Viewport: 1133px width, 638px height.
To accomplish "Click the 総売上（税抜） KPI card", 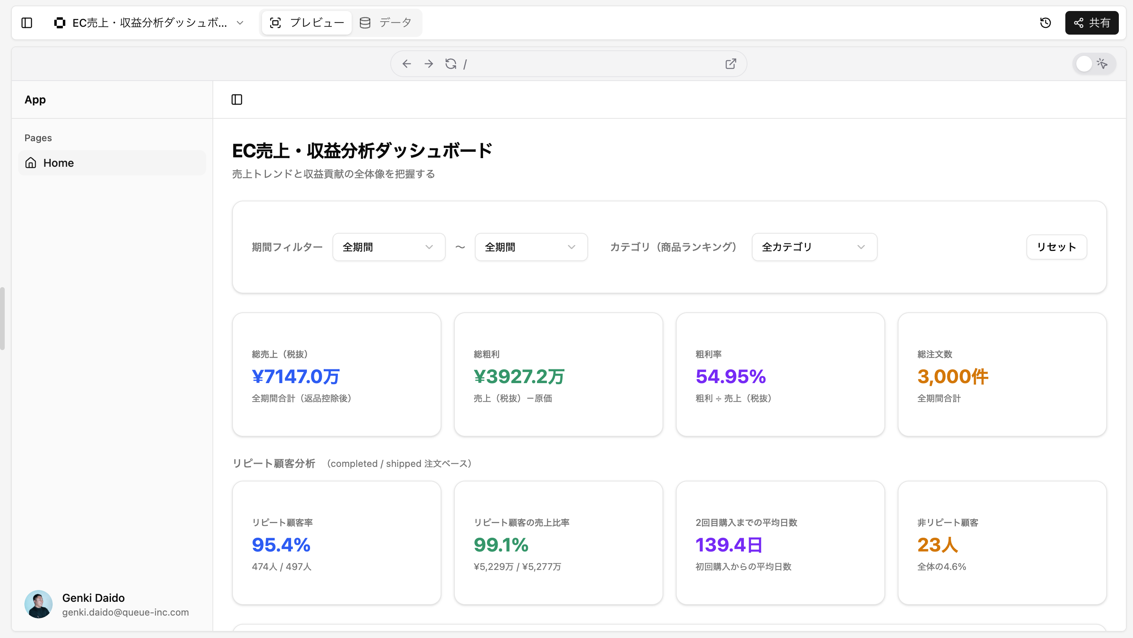I will (336, 374).
